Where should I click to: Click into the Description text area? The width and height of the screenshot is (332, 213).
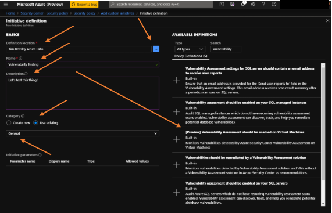(x=83, y=93)
